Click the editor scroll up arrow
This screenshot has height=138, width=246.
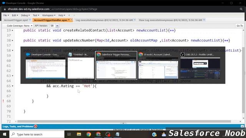243,30
